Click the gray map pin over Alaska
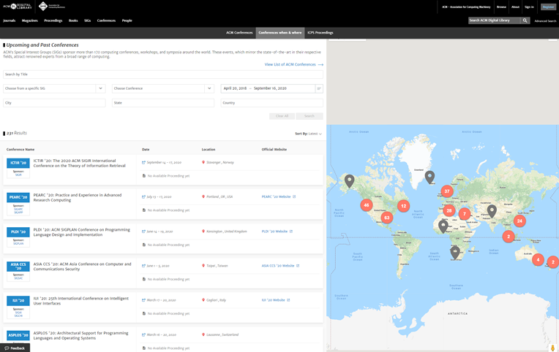 tap(350, 181)
